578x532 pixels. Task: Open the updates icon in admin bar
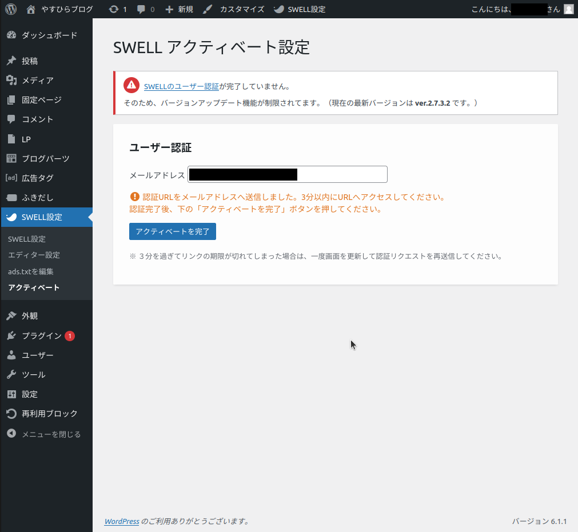pos(114,9)
